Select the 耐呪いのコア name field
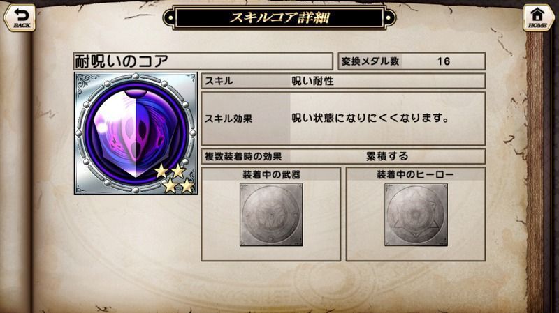 tap(203, 61)
